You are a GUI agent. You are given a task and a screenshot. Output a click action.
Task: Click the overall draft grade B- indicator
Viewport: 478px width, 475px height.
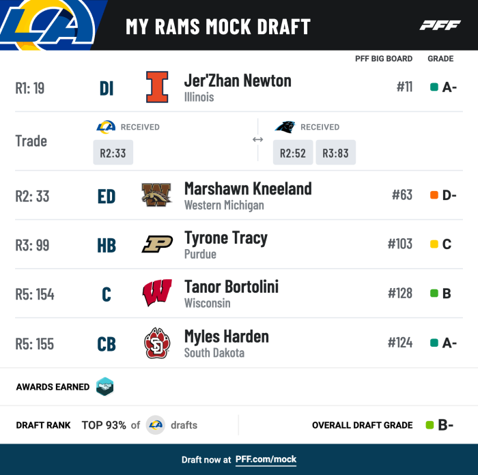pyautogui.click(x=440, y=425)
